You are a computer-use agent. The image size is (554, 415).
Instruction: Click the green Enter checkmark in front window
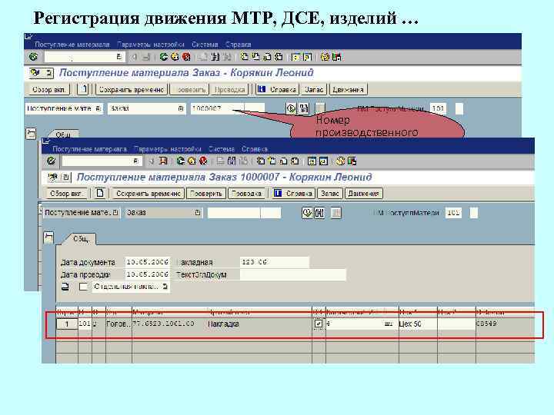coord(52,161)
